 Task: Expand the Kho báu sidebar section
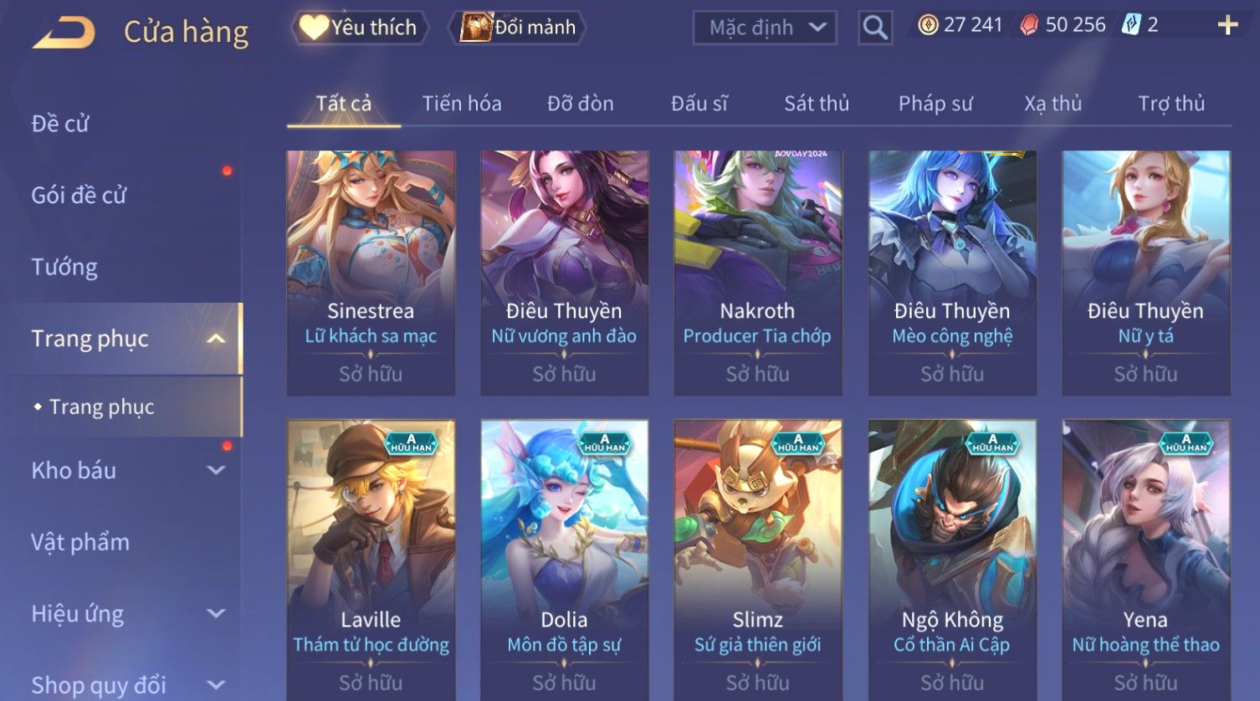(216, 470)
